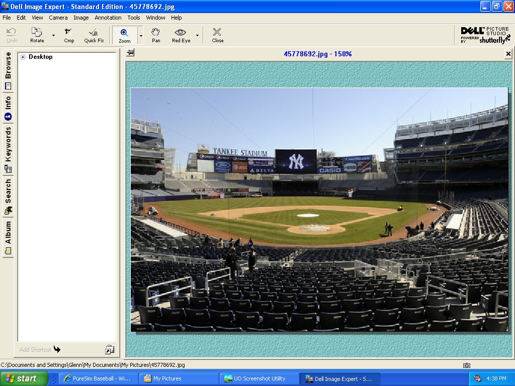Open the Window menu
This screenshot has height=386, width=515.
[x=155, y=18]
